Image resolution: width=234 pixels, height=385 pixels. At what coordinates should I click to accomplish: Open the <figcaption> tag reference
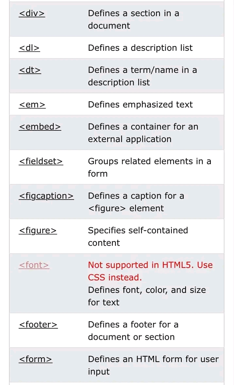(46, 196)
